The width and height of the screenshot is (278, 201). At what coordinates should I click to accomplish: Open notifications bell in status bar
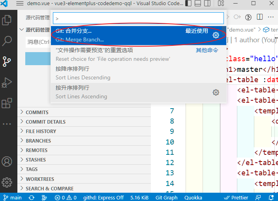[271, 197]
